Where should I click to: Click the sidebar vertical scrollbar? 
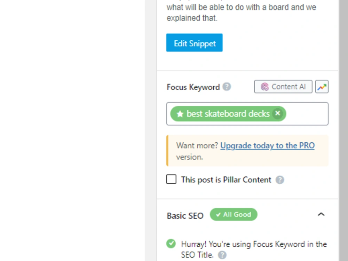point(343,130)
